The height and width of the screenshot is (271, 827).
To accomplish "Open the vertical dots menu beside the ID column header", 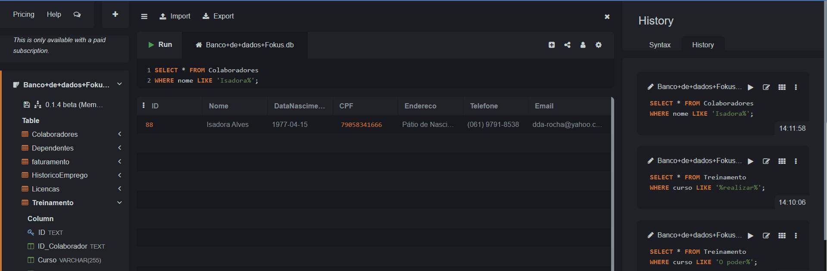I will point(144,105).
